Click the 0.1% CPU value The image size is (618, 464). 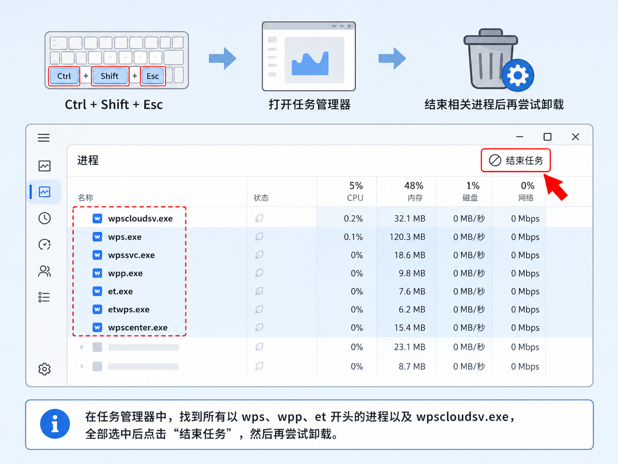(x=353, y=237)
